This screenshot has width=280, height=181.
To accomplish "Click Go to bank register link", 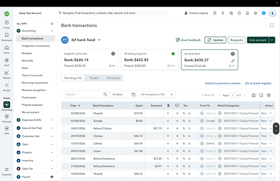I will point(258,83).
